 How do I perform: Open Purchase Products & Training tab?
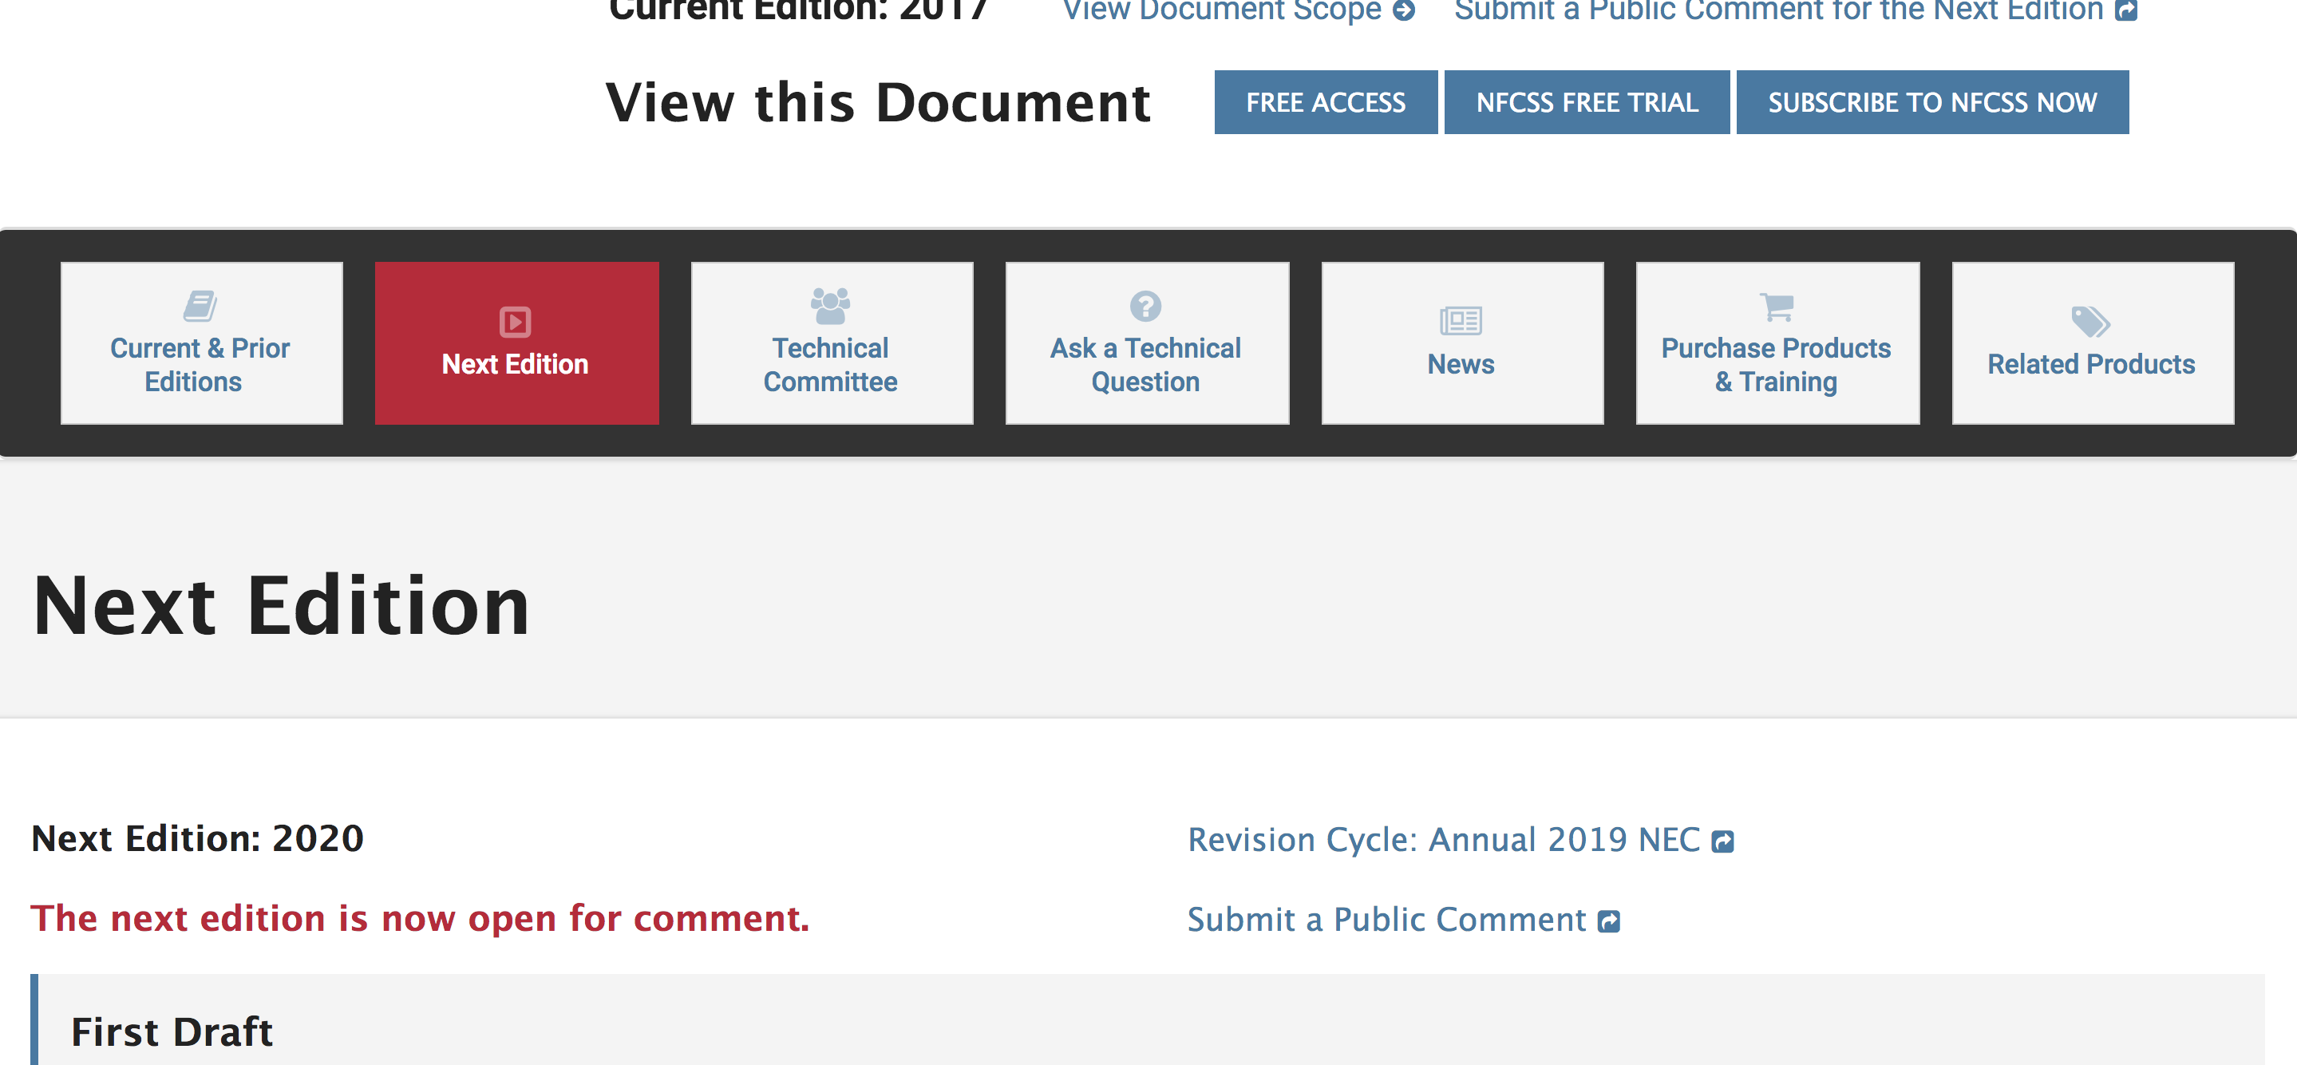[1777, 343]
